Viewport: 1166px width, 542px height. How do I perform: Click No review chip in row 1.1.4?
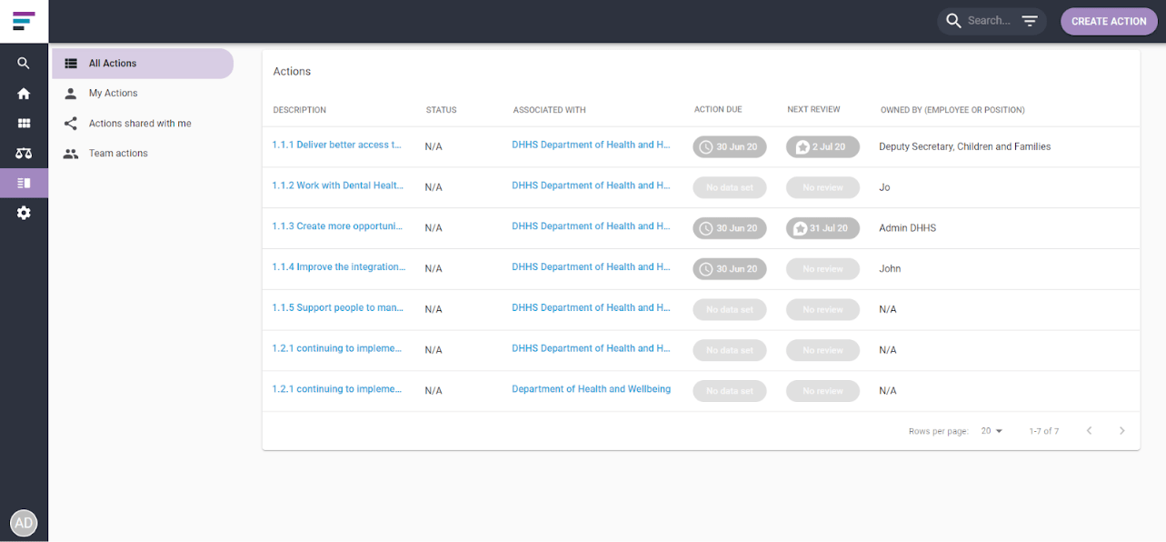(822, 269)
